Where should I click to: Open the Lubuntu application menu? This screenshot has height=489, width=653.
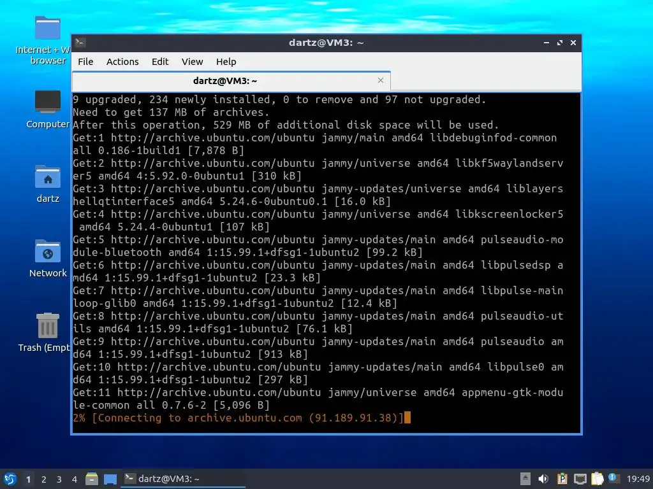[10, 479]
